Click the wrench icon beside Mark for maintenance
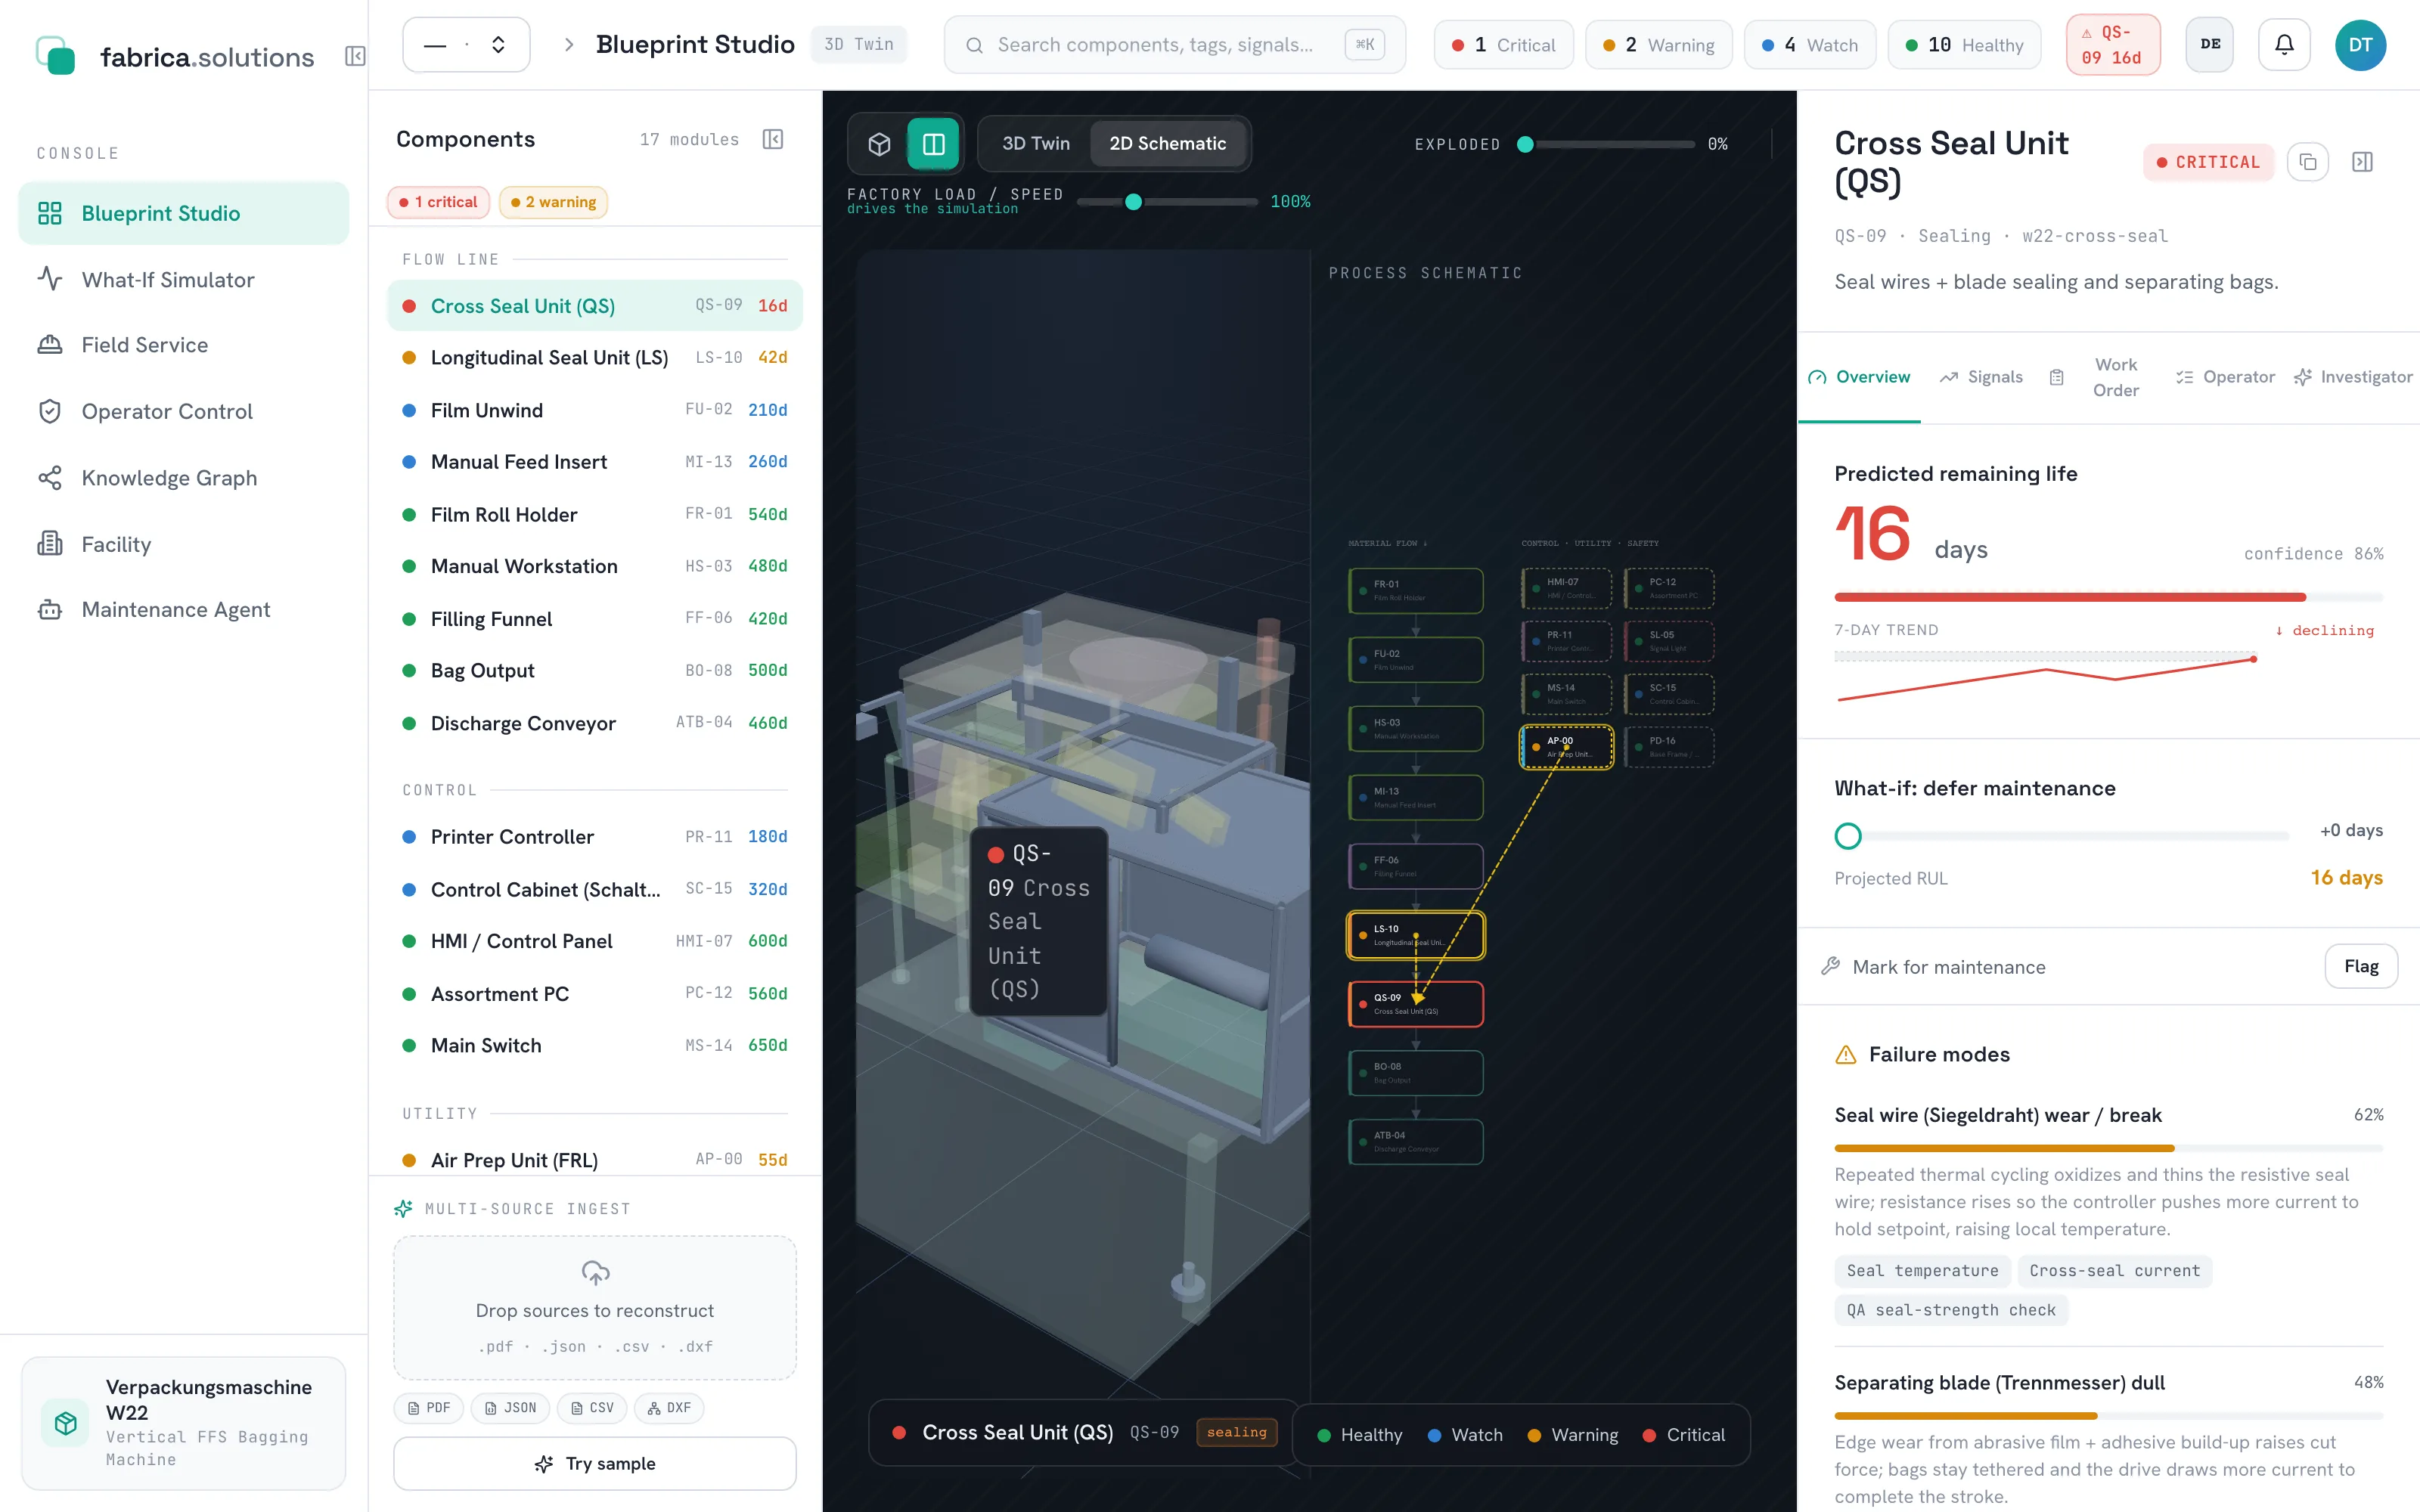The height and width of the screenshot is (1512, 2420). 1830,966
